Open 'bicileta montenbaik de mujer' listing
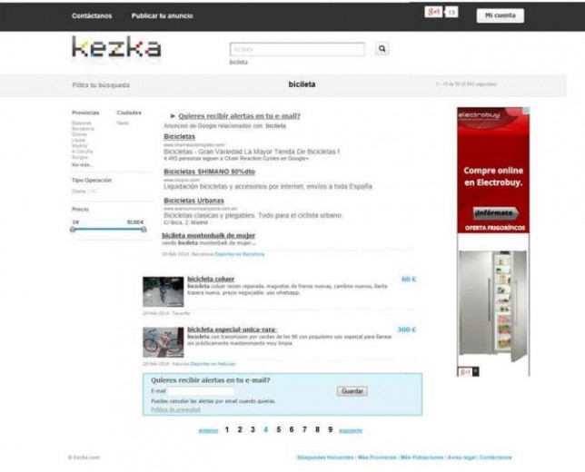This screenshot has width=585, height=472. click(x=209, y=236)
